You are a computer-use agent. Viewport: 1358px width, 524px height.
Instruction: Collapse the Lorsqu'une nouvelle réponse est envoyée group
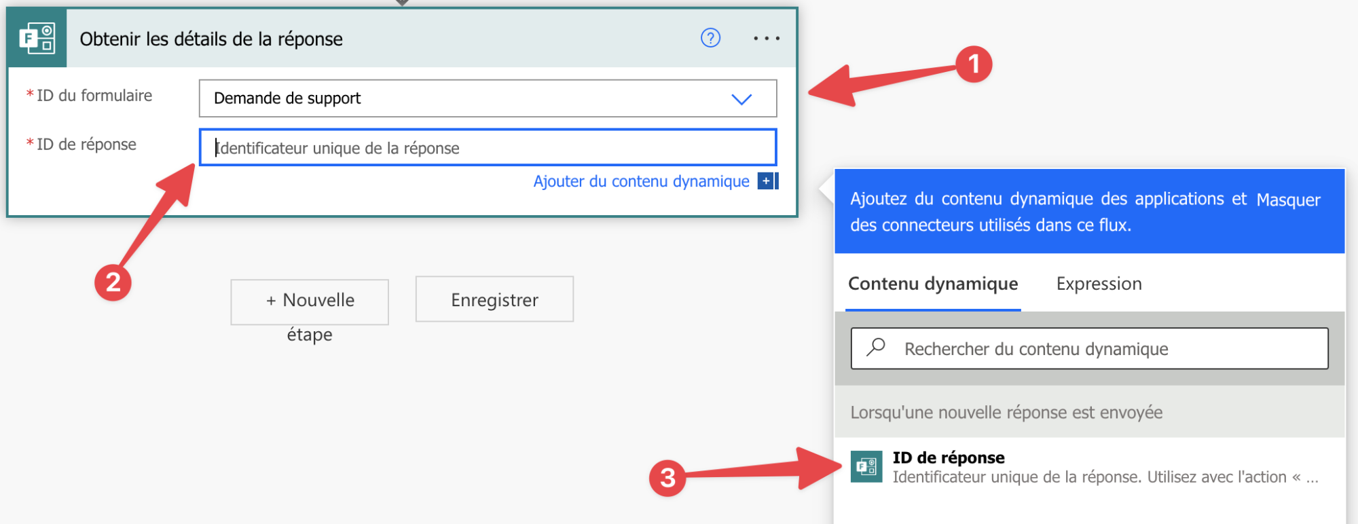(x=1006, y=412)
